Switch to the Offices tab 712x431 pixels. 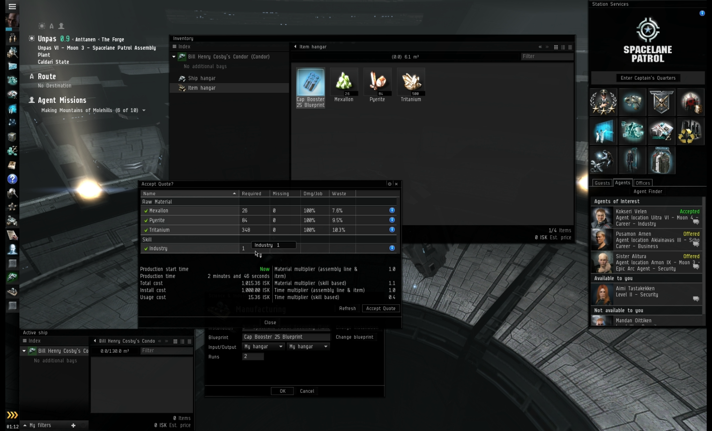643,183
